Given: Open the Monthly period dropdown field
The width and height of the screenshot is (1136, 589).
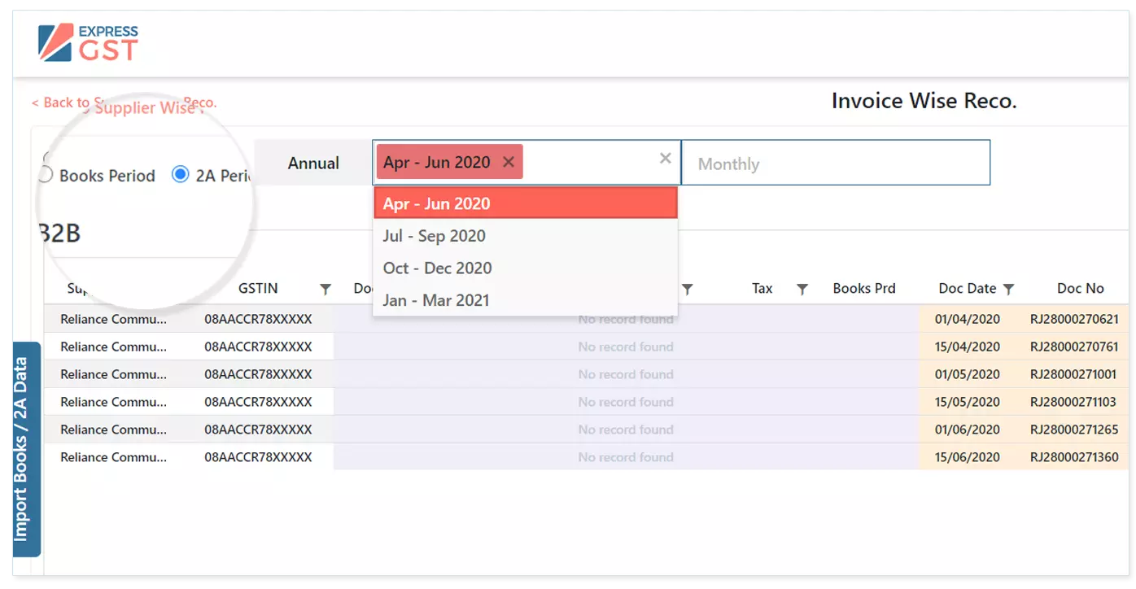Looking at the screenshot, I should (x=835, y=164).
